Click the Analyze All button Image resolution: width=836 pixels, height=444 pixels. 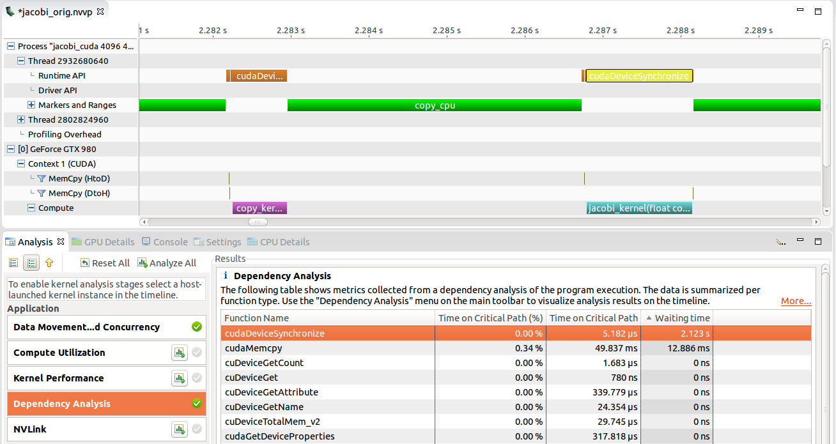click(166, 263)
